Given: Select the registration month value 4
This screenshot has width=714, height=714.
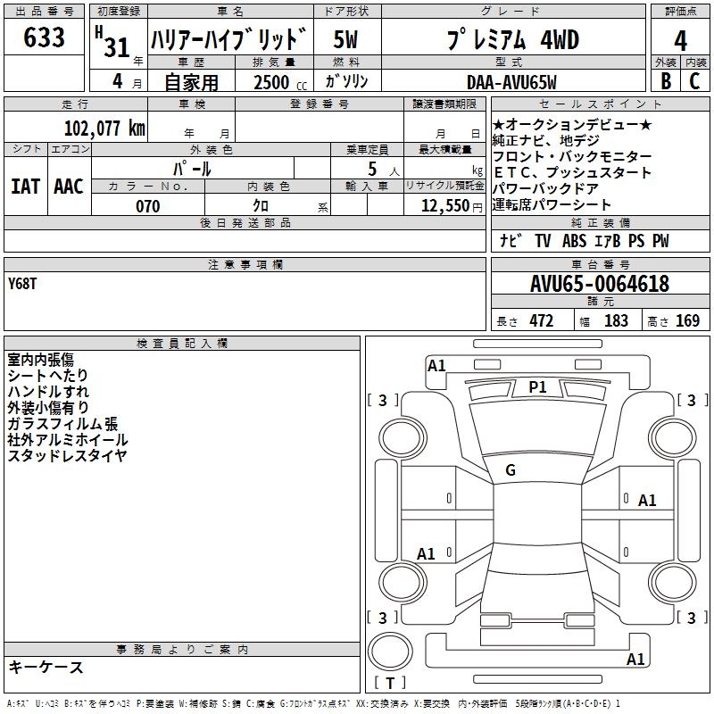Looking at the screenshot, I should [x=118, y=81].
